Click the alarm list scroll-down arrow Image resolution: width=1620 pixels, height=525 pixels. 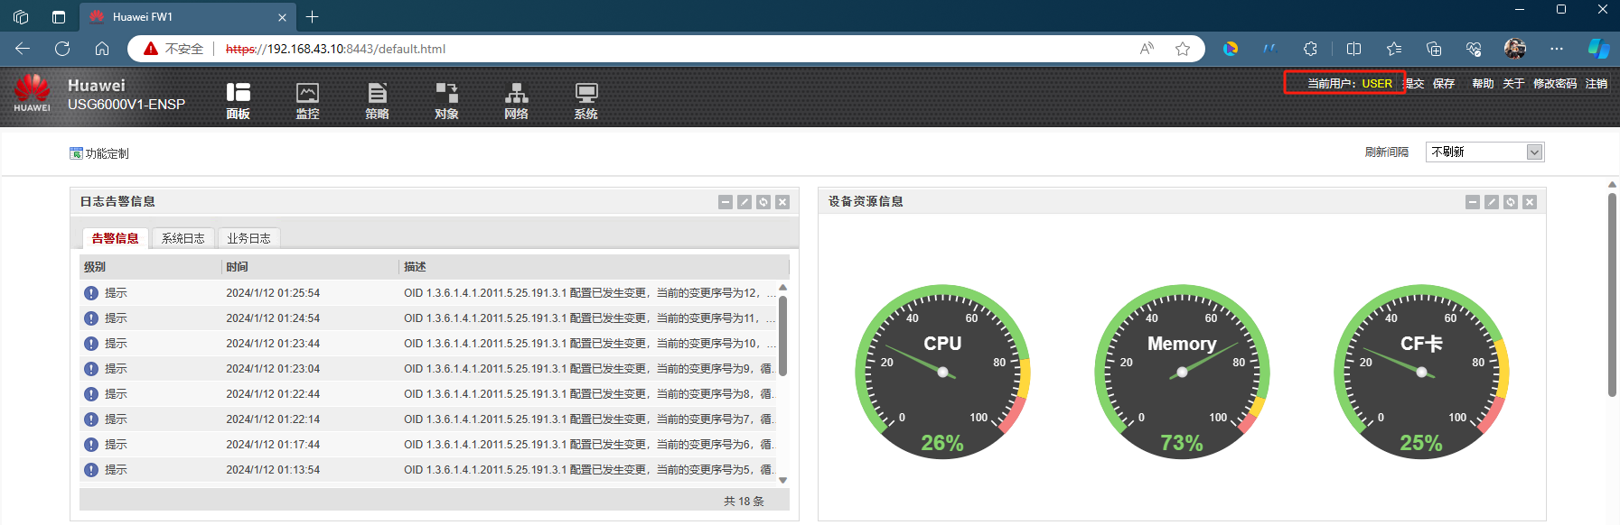tap(783, 480)
